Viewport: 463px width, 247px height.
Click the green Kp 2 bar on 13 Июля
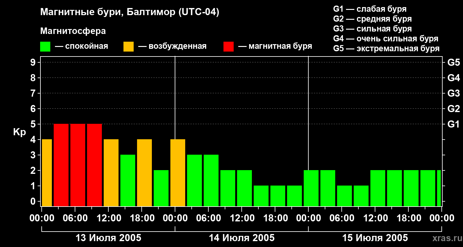(161, 188)
